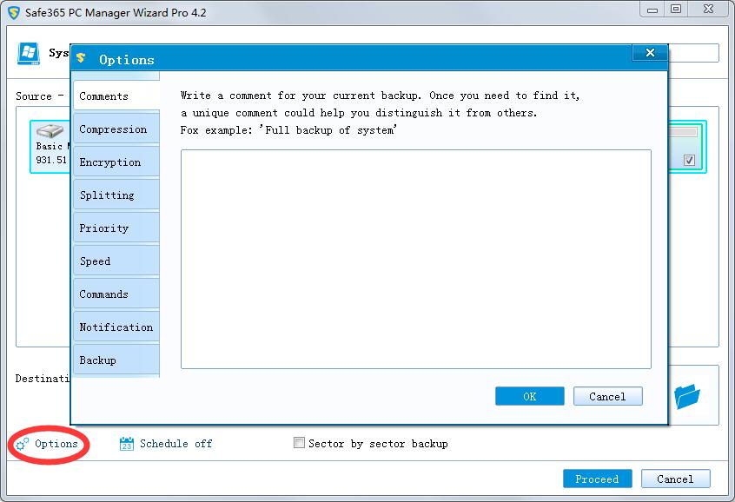Open the destination folder browse icon
Screen dimensions: 735x502
coord(687,397)
